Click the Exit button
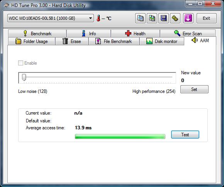Viewport: 224px width, 187px height. click(x=207, y=18)
